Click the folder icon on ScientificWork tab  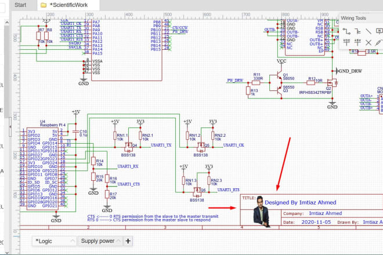pos(44,5)
